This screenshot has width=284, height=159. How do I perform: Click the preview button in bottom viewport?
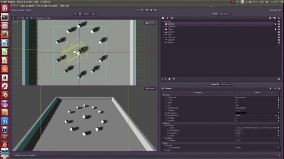pyautogui.click(x=150, y=88)
